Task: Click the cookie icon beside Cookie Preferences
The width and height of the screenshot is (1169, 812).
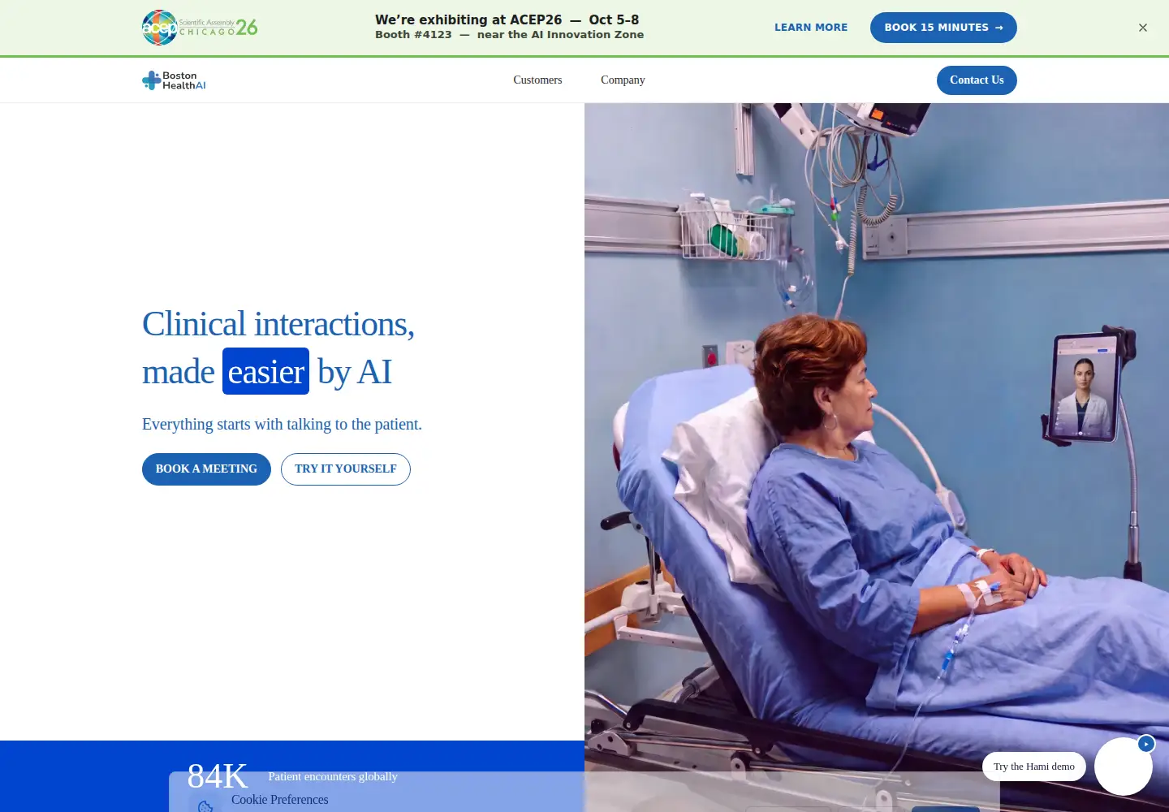Action: coord(205,806)
